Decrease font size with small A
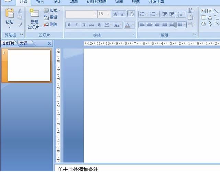220x172 pixels. [123, 14]
